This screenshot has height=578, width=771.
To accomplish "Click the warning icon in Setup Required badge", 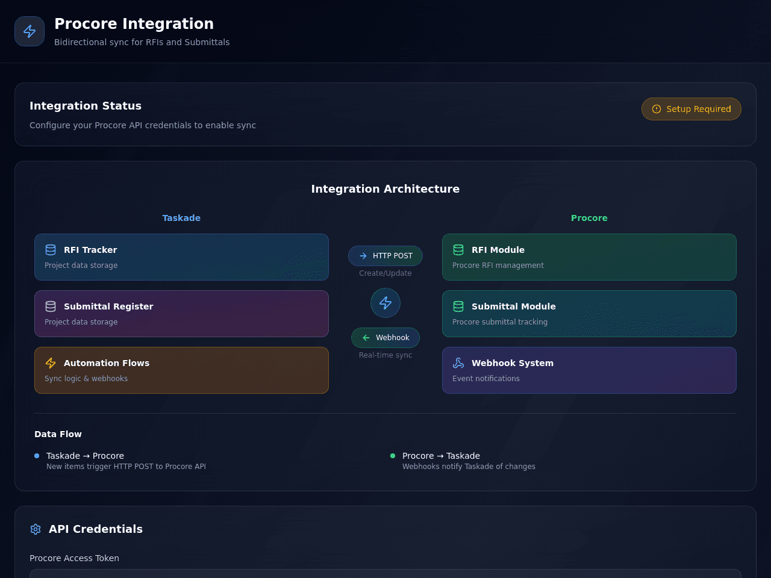I will pos(657,109).
